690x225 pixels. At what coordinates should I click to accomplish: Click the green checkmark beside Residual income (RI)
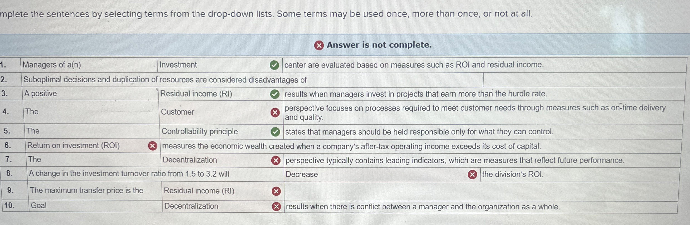274,94
